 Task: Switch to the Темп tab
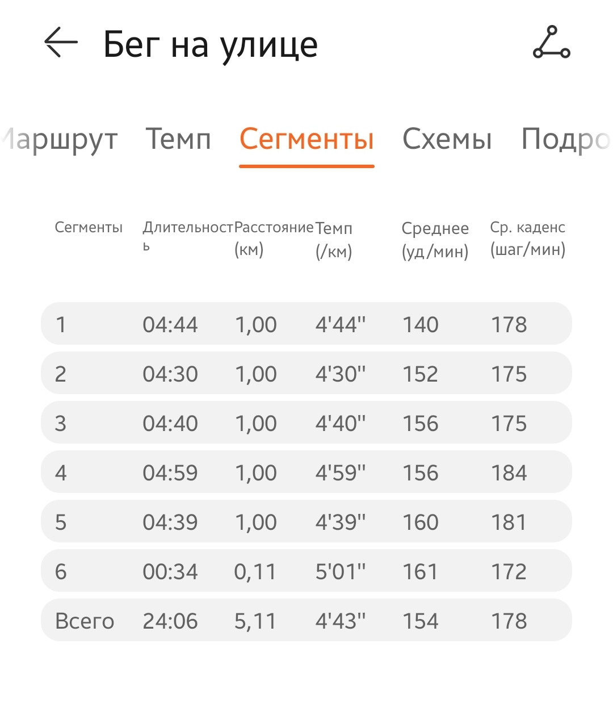pos(178,139)
